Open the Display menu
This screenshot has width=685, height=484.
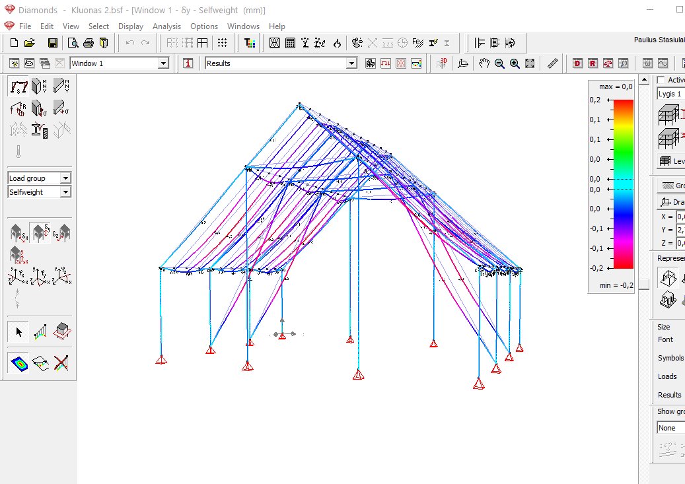[131, 26]
